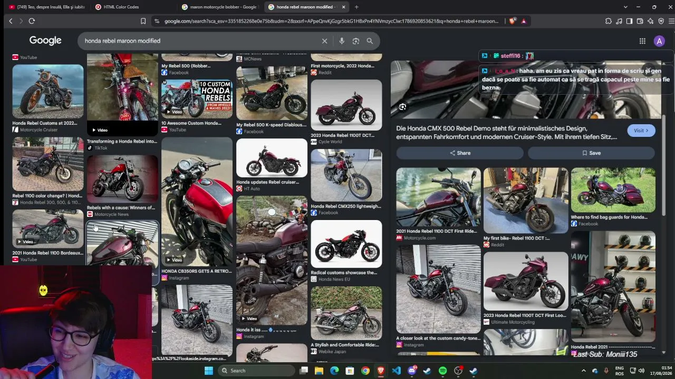Open the browser extensions puzzle icon

point(609,21)
